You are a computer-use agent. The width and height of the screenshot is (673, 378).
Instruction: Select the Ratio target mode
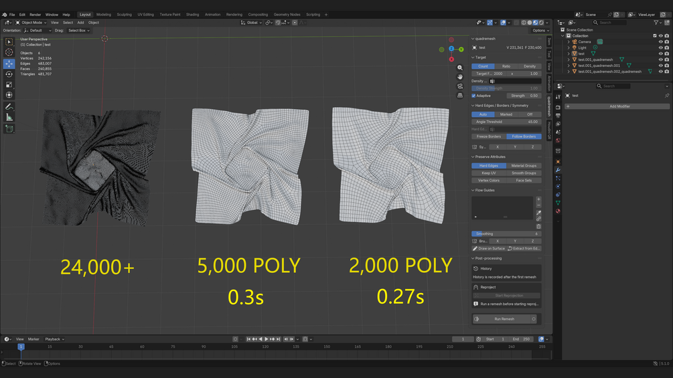point(506,66)
